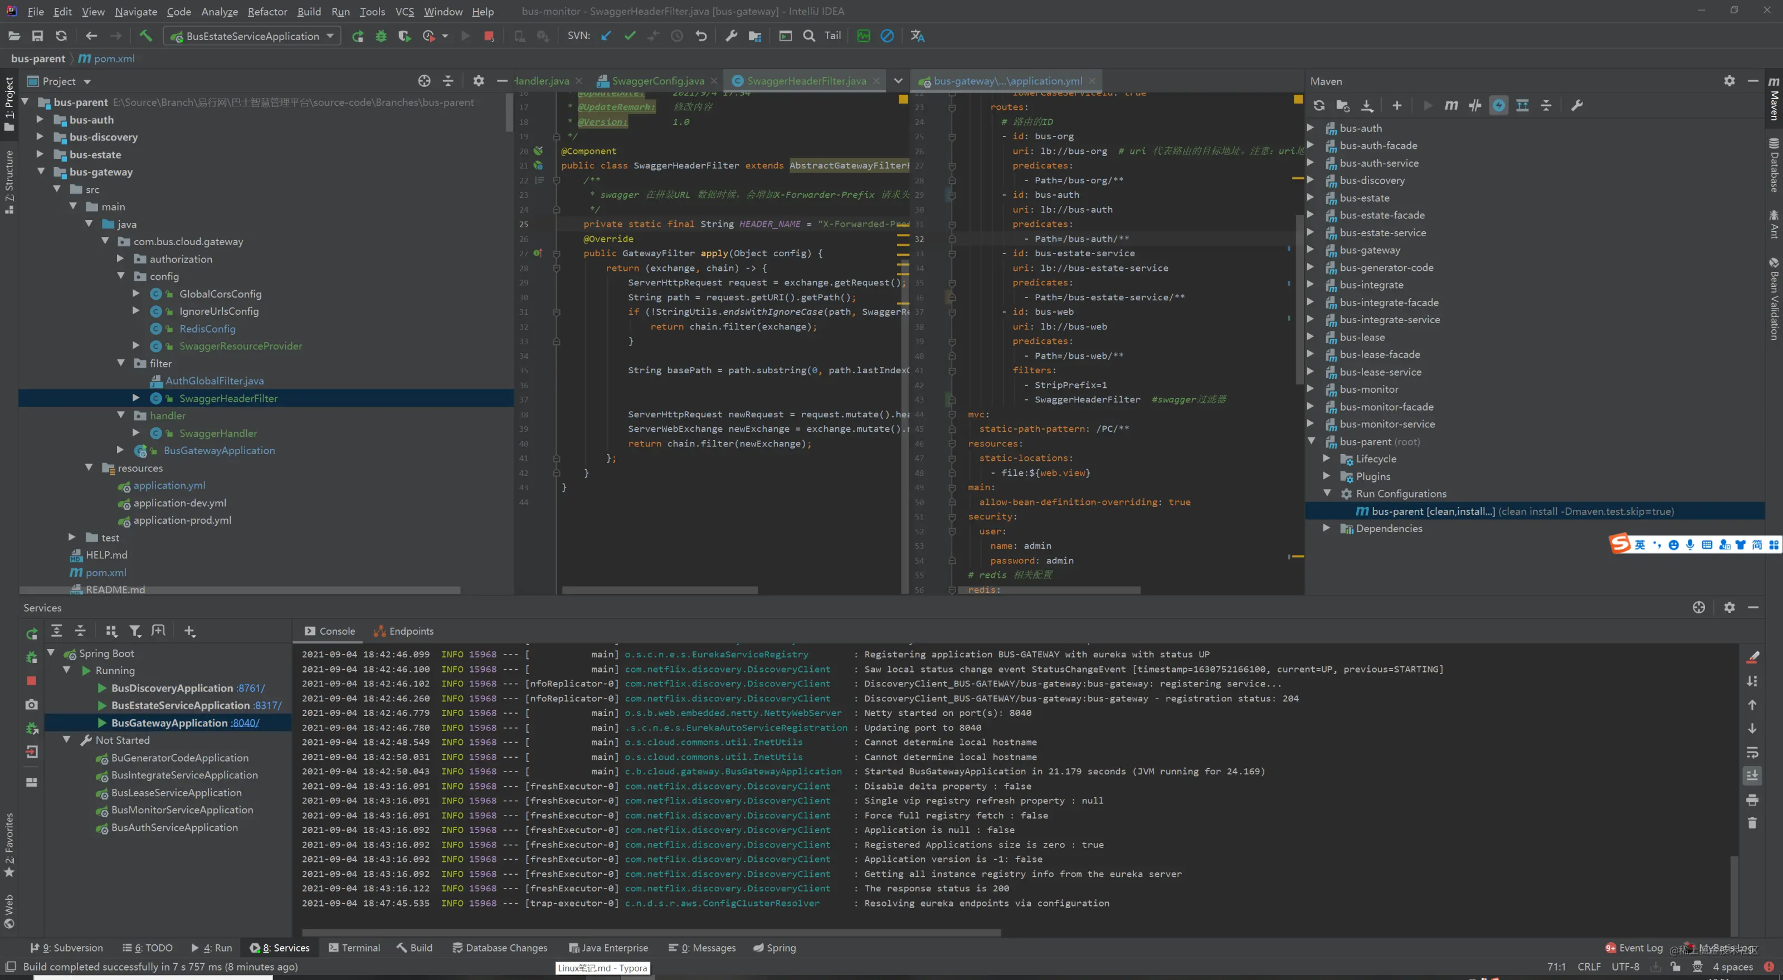Click the Project tree horizontal scrollbar
This screenshot has width=1783, height=980.
pyautogui.click(x=240, y=591)
